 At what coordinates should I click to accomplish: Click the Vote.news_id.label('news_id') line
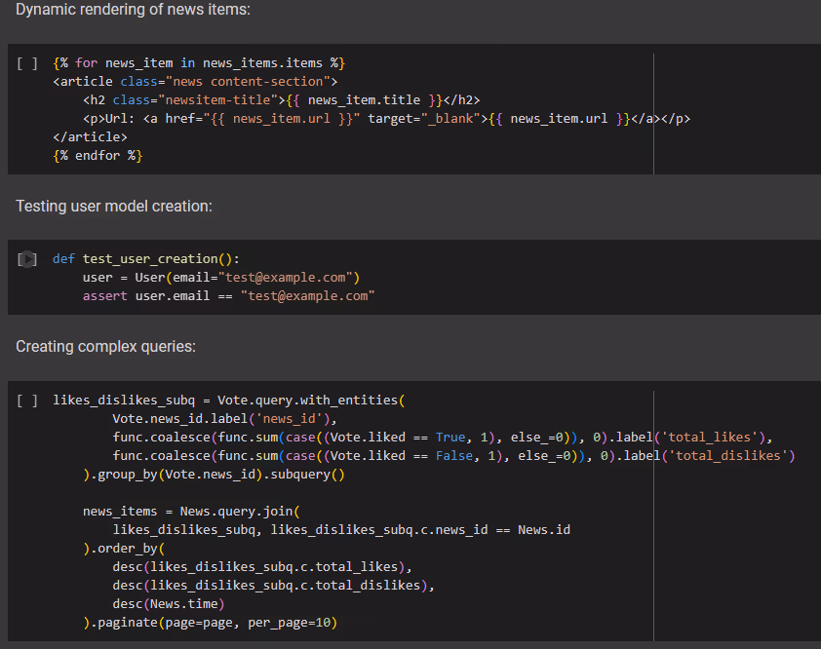(224, 418)
